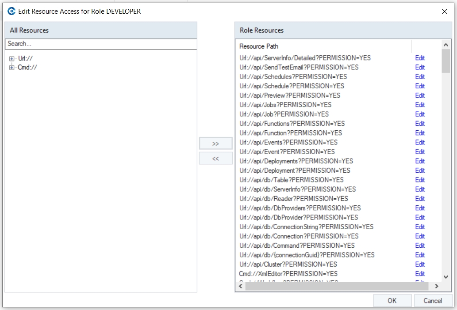Select the Url://api/Events?PERMISSION=YES row
The image size is (457, 310).
[288, 142]
